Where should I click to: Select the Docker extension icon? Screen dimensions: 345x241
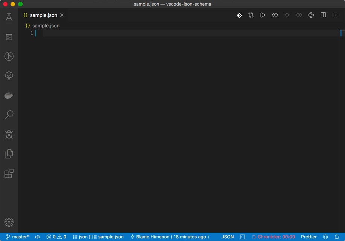point(9,95)
